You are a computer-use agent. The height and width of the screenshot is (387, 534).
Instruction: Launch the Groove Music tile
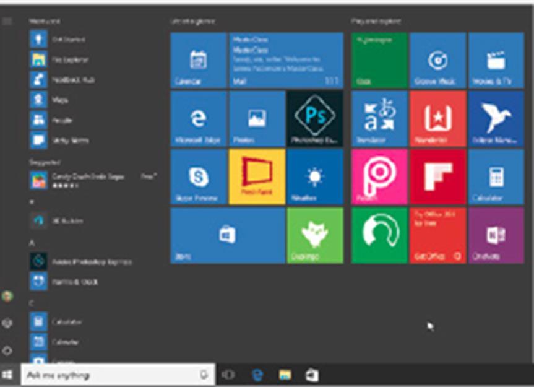(438, 60)
